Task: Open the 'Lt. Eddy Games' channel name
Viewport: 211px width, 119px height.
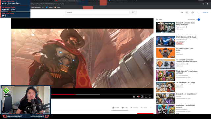Action: (181, 75)
